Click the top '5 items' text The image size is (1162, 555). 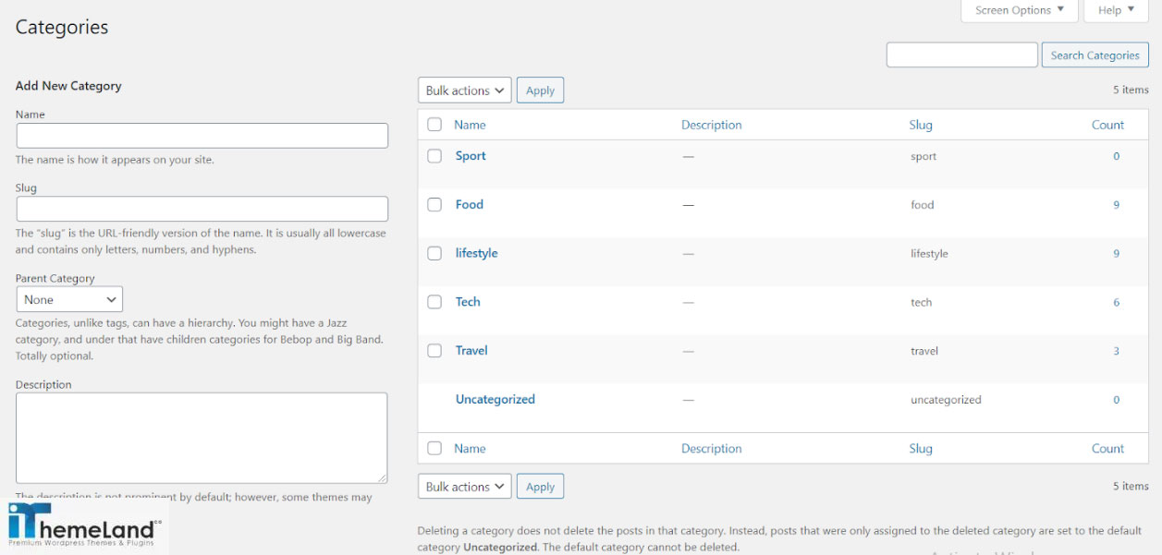(1131, 90)
